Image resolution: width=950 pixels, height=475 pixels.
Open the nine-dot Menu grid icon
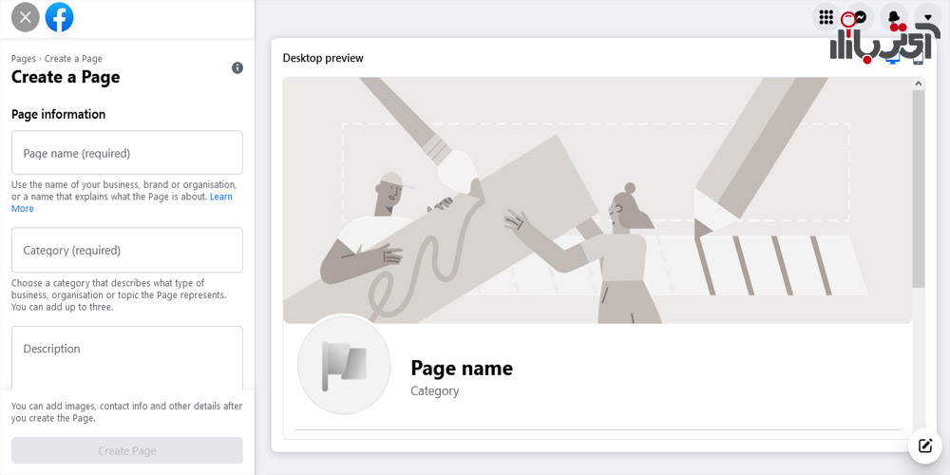826,17
